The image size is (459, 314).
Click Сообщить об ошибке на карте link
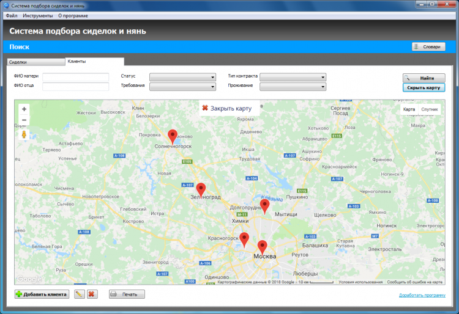tap(415, 282)
